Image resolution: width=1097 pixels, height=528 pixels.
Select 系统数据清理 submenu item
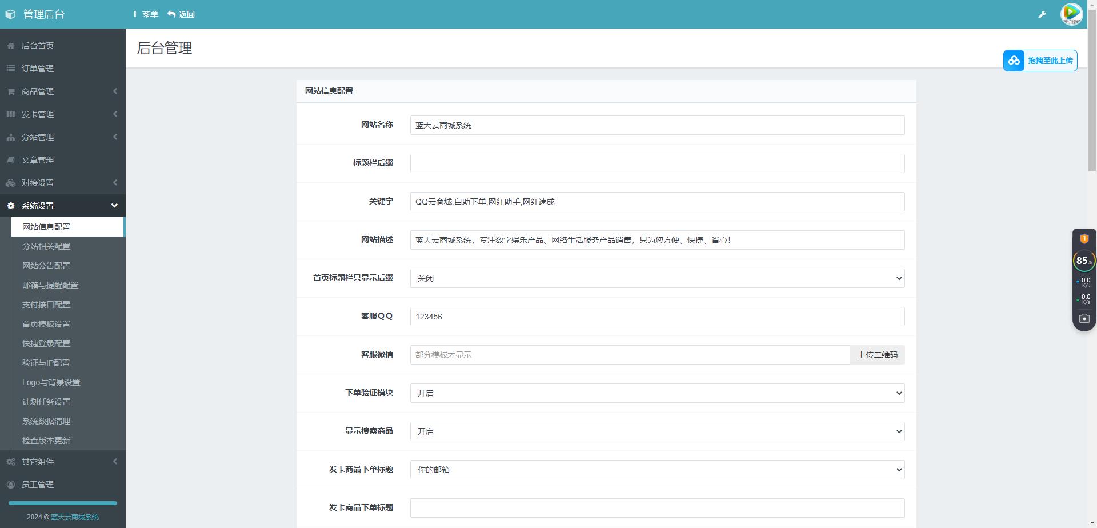(x=67, y=421)
